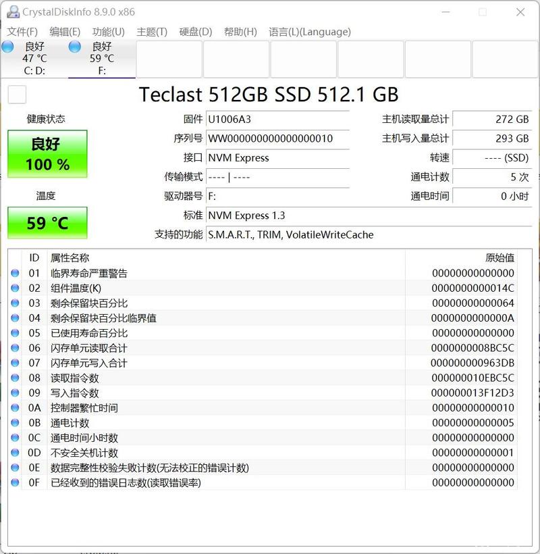Select the 闪存单元读取合计 attribute row
Viewport: 540px width, 554px height.
[x=263, y=348]
